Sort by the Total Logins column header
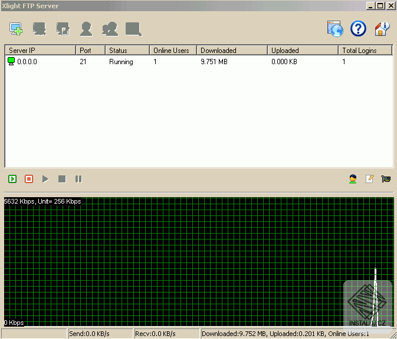This screenshot has height=339, width=397. click(366, 50)
